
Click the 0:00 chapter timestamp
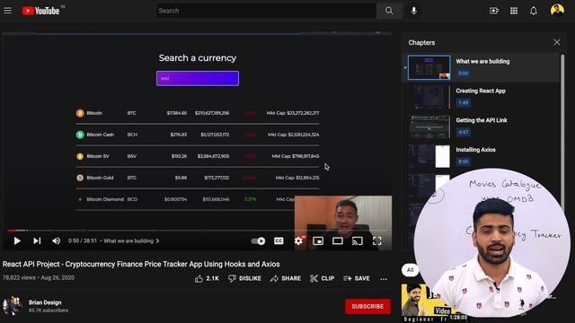tap(464, 74)
